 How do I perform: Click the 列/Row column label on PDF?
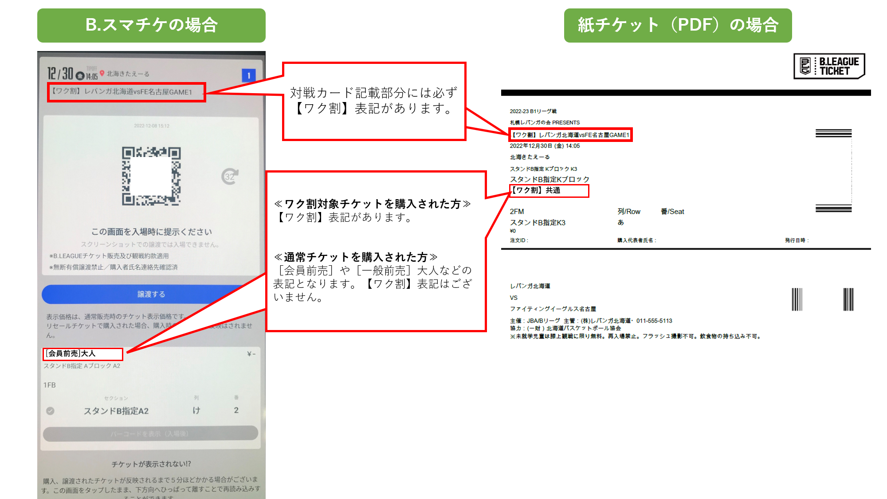[629, 212]
